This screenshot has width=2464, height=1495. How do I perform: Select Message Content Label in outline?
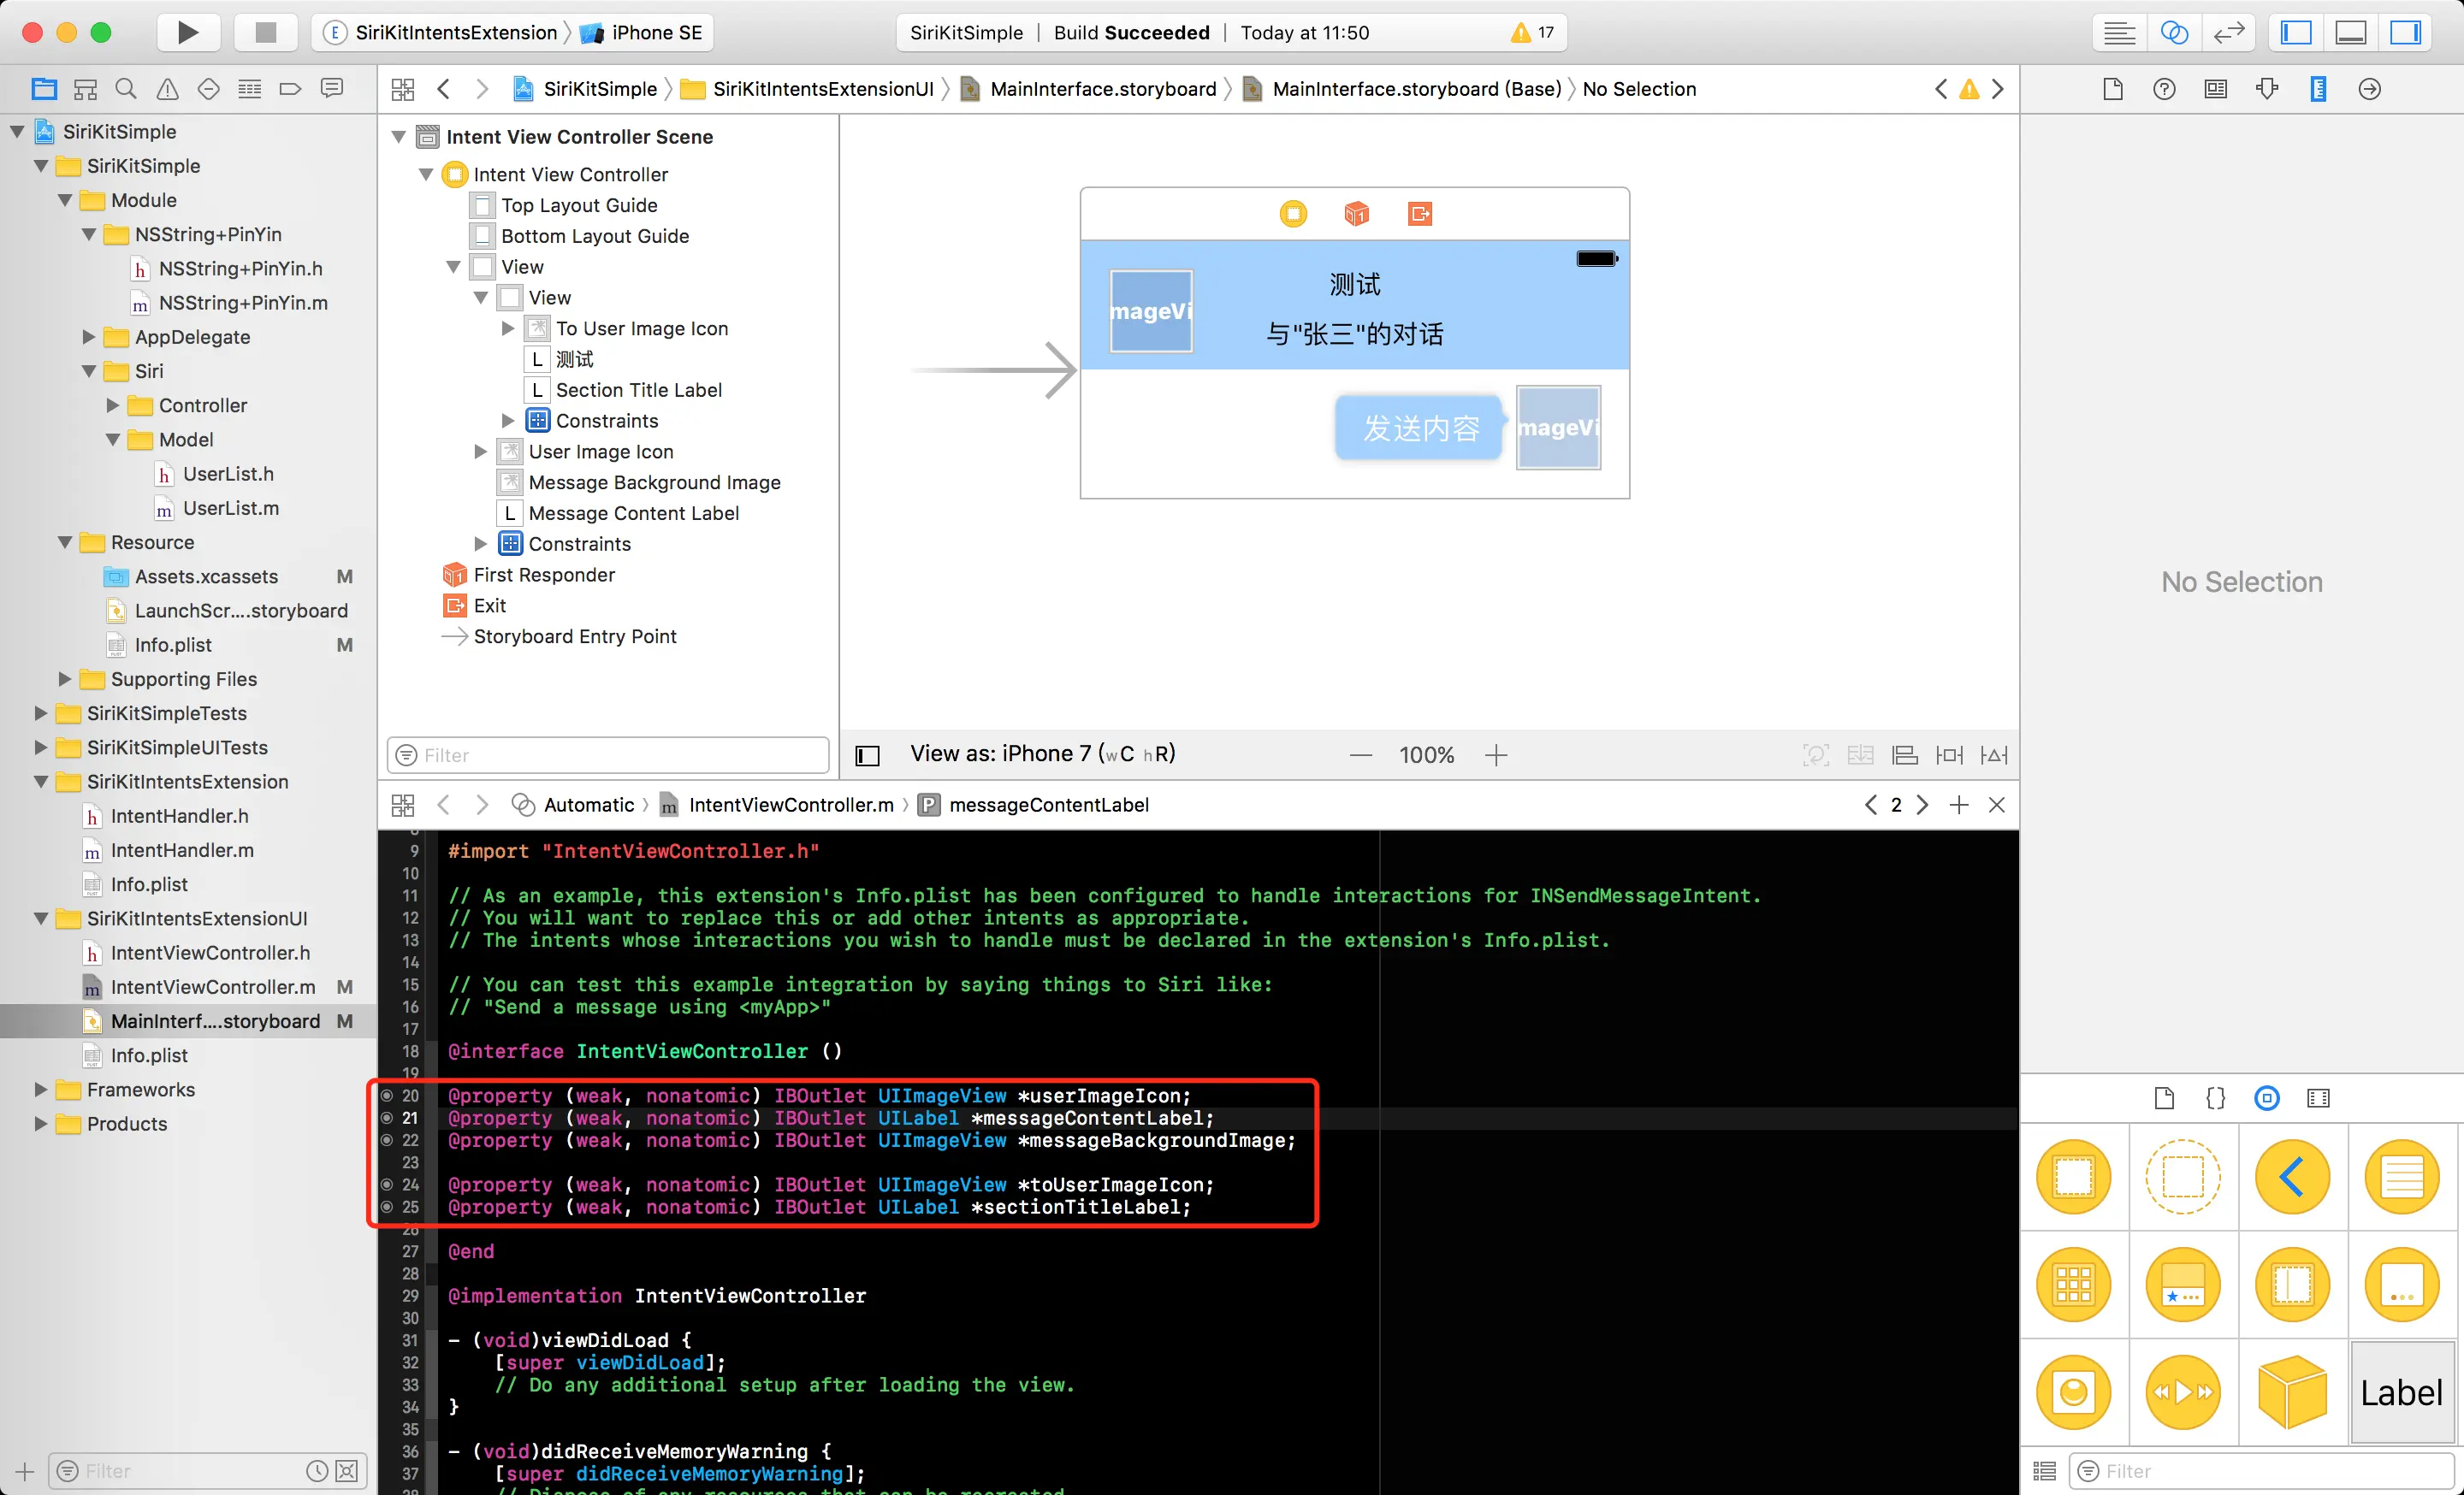pyautogui.click(x=633, y=512)
